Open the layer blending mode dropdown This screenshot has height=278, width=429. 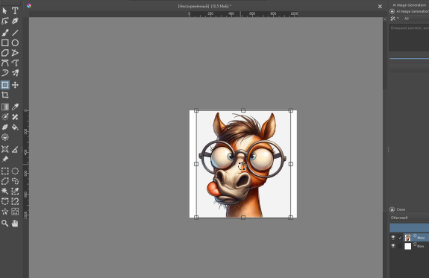tap(410, 218)
